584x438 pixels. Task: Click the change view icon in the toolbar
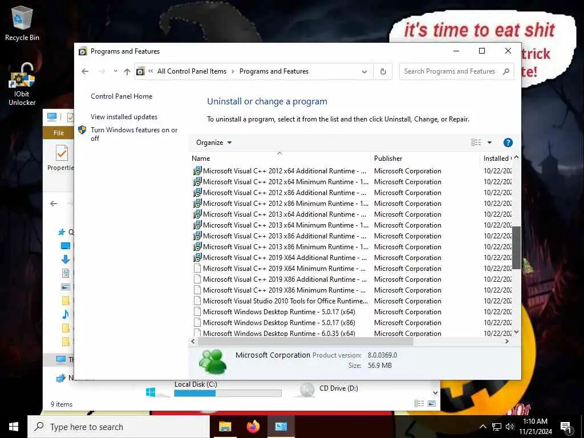point(476,143)
